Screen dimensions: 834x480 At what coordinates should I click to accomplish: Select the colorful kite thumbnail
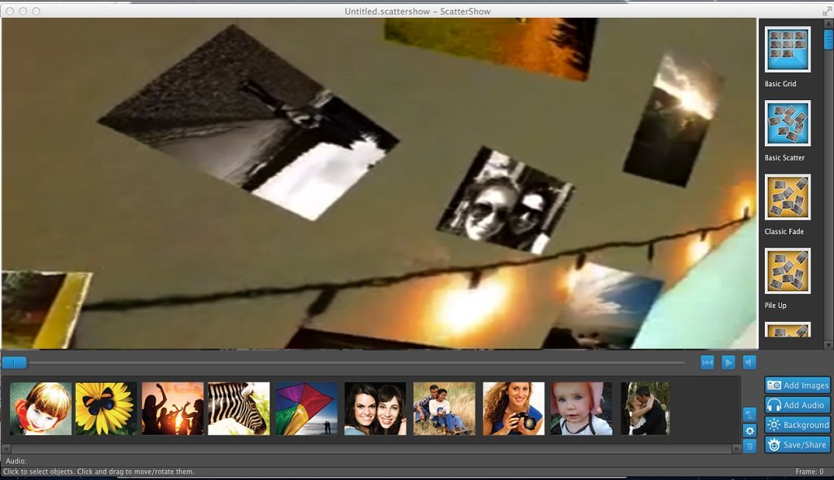click(x=305, y=408)
